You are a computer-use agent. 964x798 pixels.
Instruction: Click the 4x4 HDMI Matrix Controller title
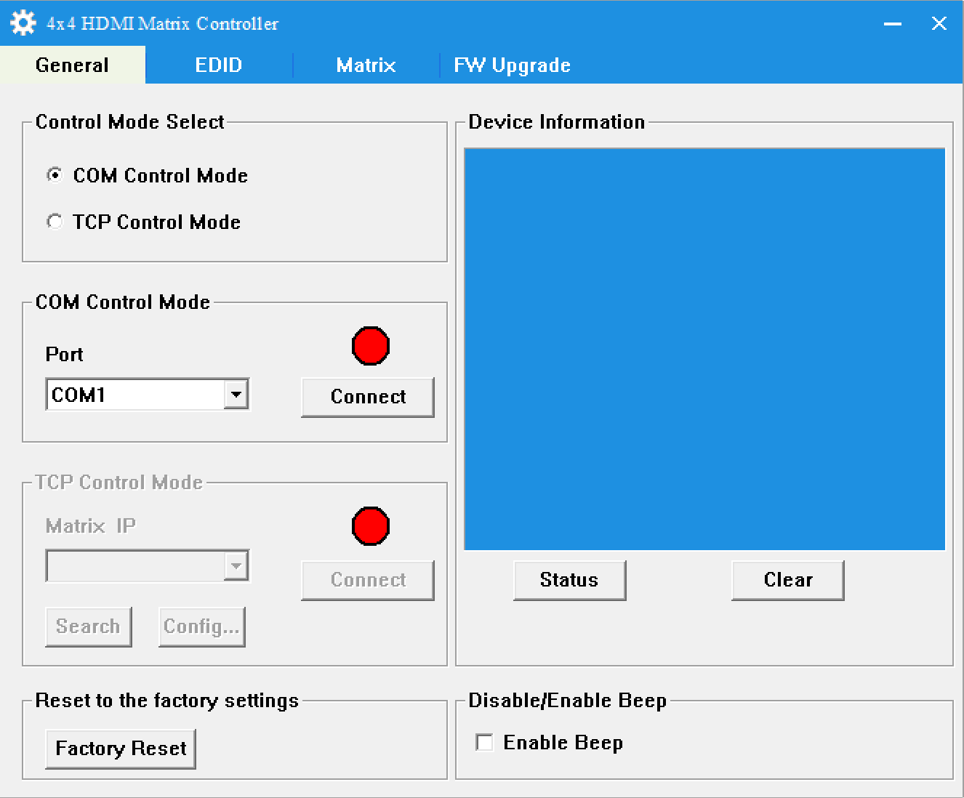pos(162,24)
